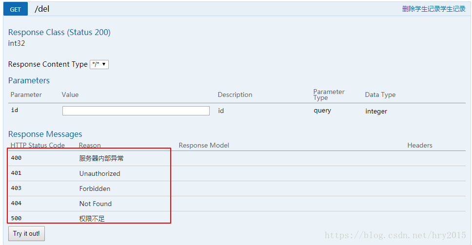
Task: Click the Headers column header
Action: pos(420,145)
